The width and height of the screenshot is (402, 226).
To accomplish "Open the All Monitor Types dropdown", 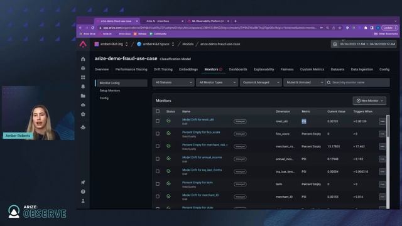I will pos(217,82).
